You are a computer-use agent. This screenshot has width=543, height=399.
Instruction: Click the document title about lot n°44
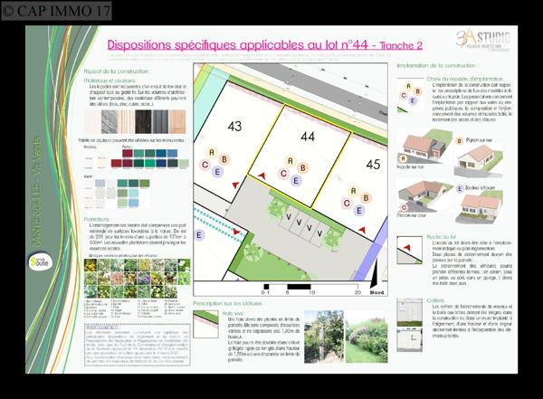(x=262, y=43)
